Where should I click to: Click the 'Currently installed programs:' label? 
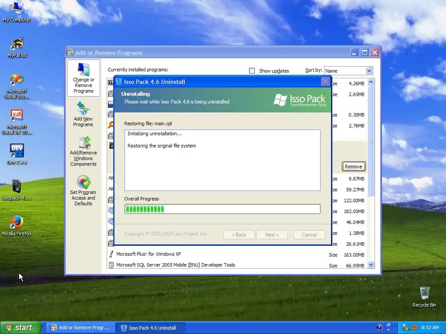pos(138,70)
